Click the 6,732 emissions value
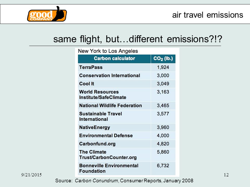 click(163, 166)
